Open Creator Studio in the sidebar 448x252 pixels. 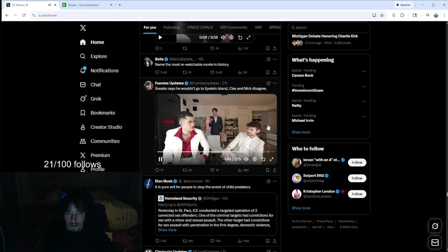[x=101, y=127]
